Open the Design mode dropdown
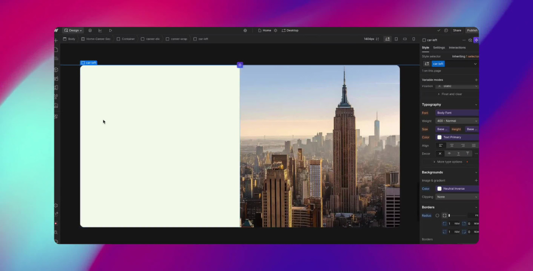Image resolution: width=533 pixels, height=271 pixels. [x=73, y=30]
